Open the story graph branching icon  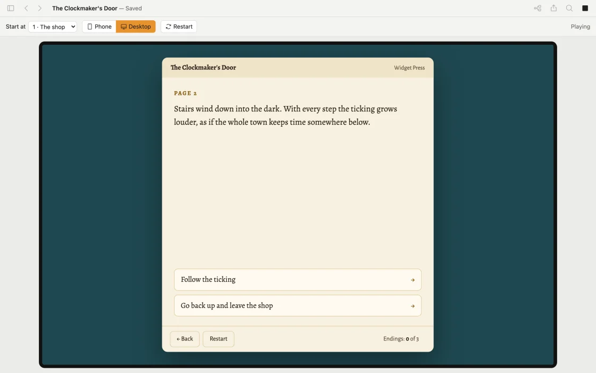click(x=537, y=8)
